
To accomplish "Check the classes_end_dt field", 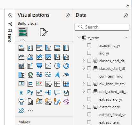I will 89,61.
